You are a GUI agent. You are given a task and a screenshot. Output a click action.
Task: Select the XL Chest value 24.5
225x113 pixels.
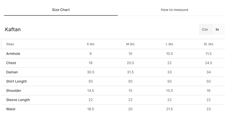[x=208, y=63]
